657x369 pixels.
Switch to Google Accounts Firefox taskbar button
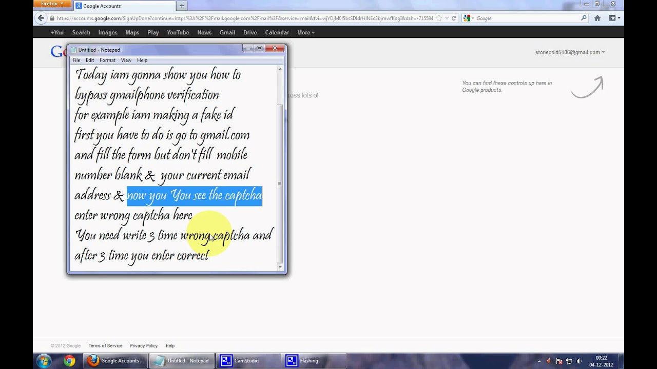pyautogui.click(x=116, y=361)
